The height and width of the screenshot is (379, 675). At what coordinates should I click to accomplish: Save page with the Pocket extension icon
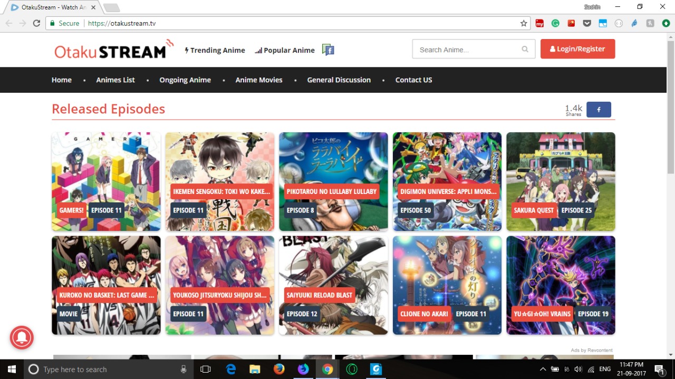(587, 23)
